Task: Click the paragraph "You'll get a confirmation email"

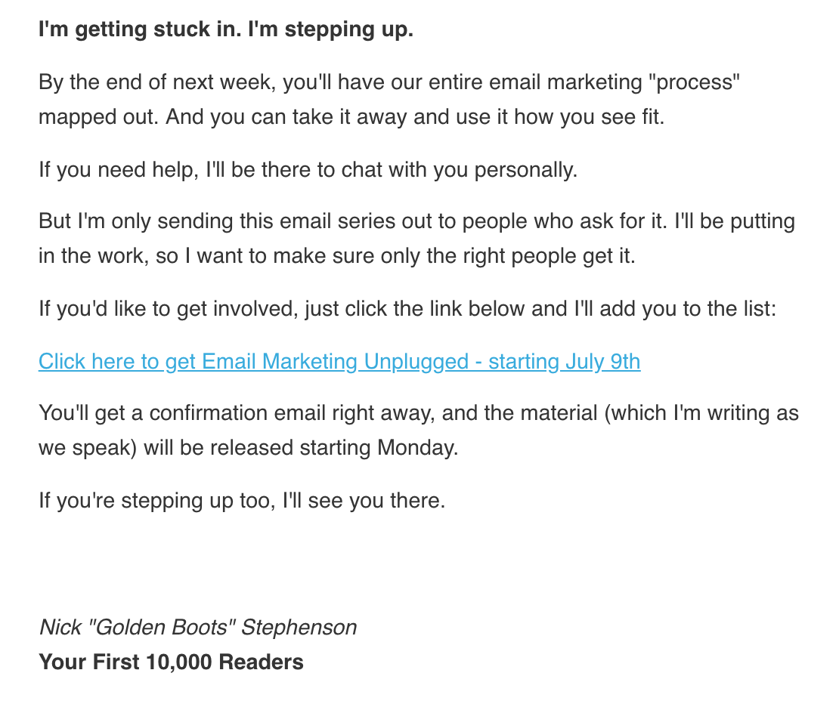Action: 419,431
